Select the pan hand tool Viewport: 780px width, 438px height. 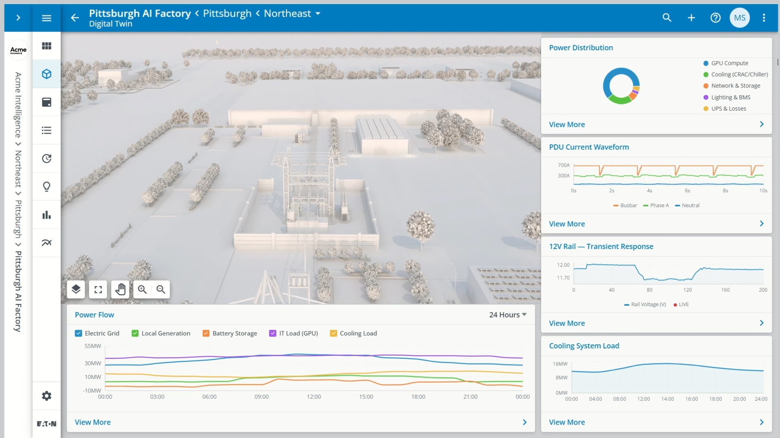[120, 290]
